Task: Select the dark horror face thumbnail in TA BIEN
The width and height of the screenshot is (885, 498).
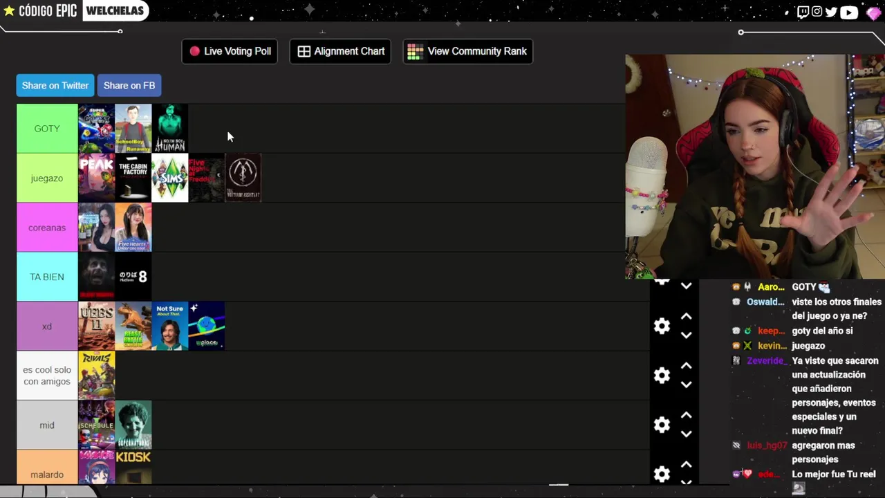Action: pyautogui.click(x=96, y=277)
